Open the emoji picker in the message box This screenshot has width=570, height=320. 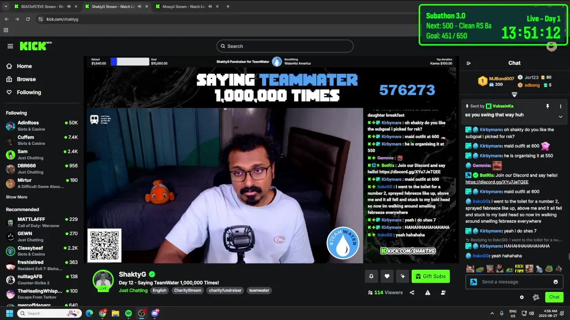(x=556, y=282)
